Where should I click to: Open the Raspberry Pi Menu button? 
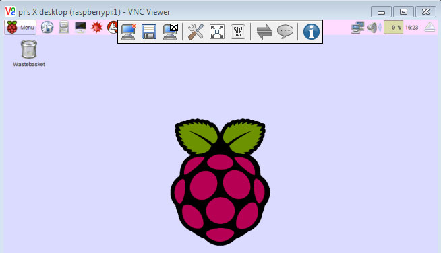pyautogui.click(x=20, y=27)
